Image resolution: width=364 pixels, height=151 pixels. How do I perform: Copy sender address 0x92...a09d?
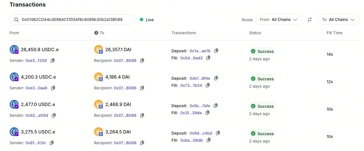54,115
